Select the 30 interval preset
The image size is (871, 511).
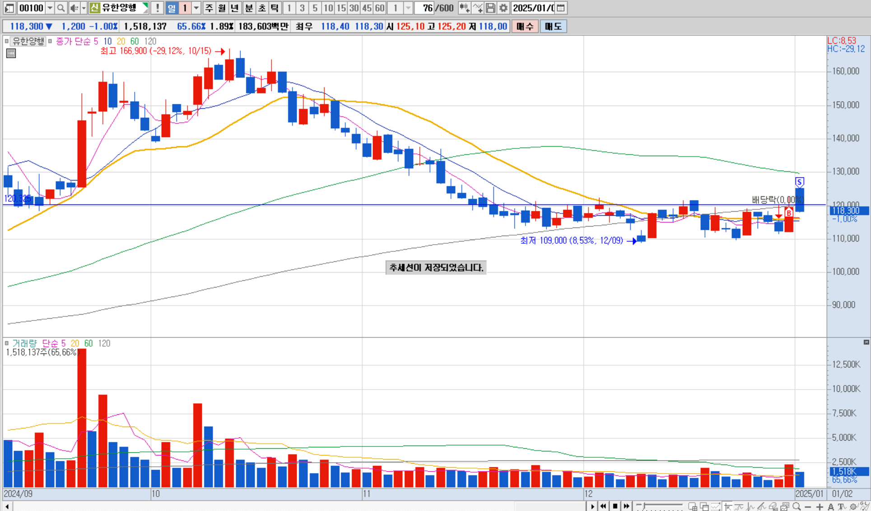tap(354, 8)
